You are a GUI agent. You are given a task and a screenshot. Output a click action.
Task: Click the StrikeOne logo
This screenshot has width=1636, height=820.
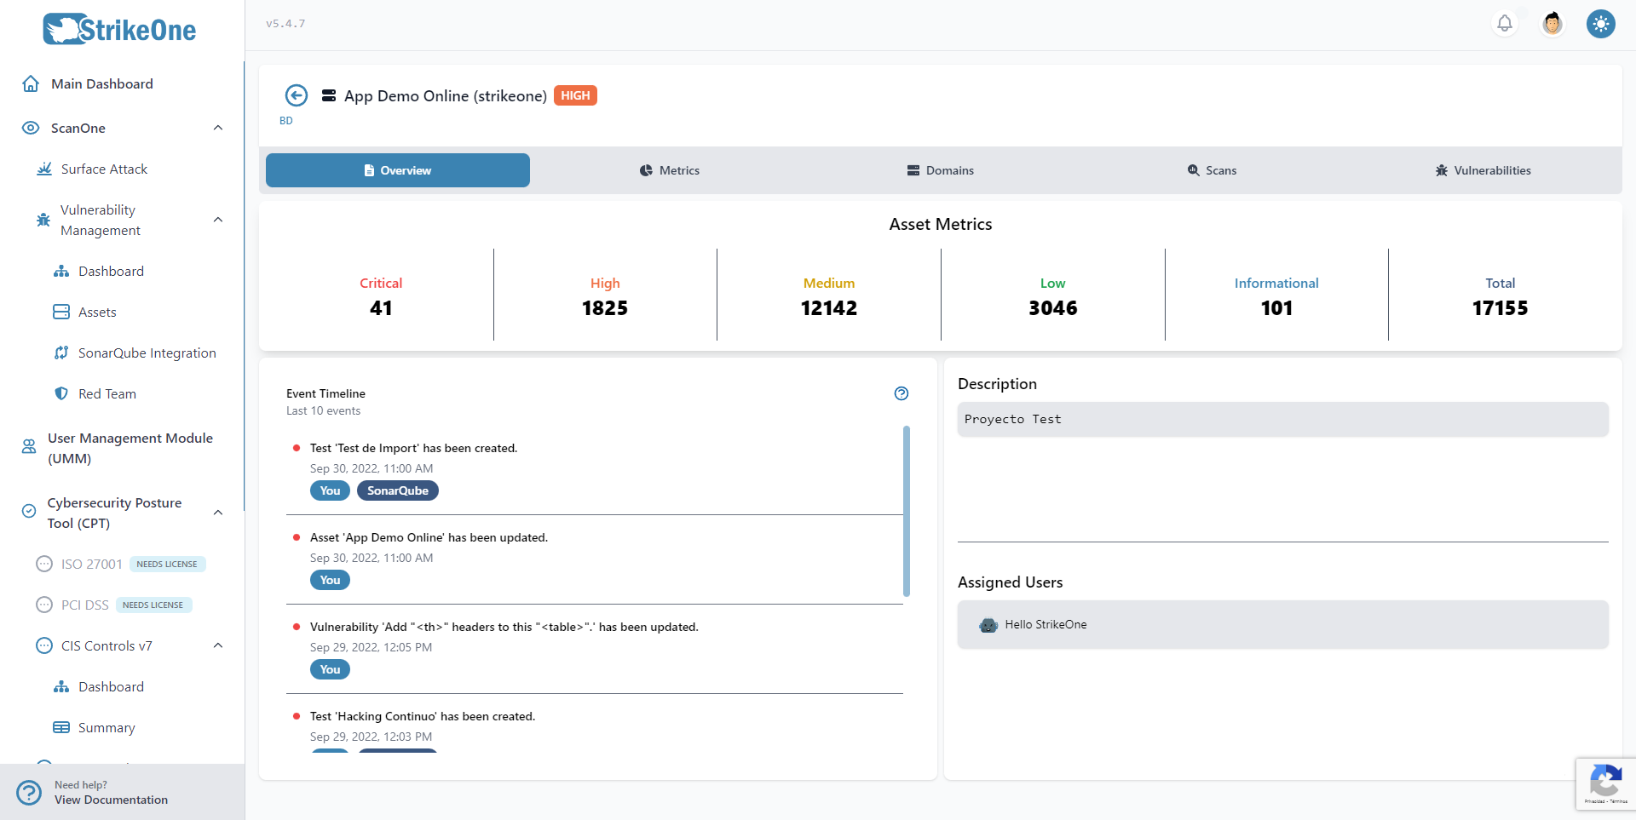pyautogui.click(x=118, y=28)
